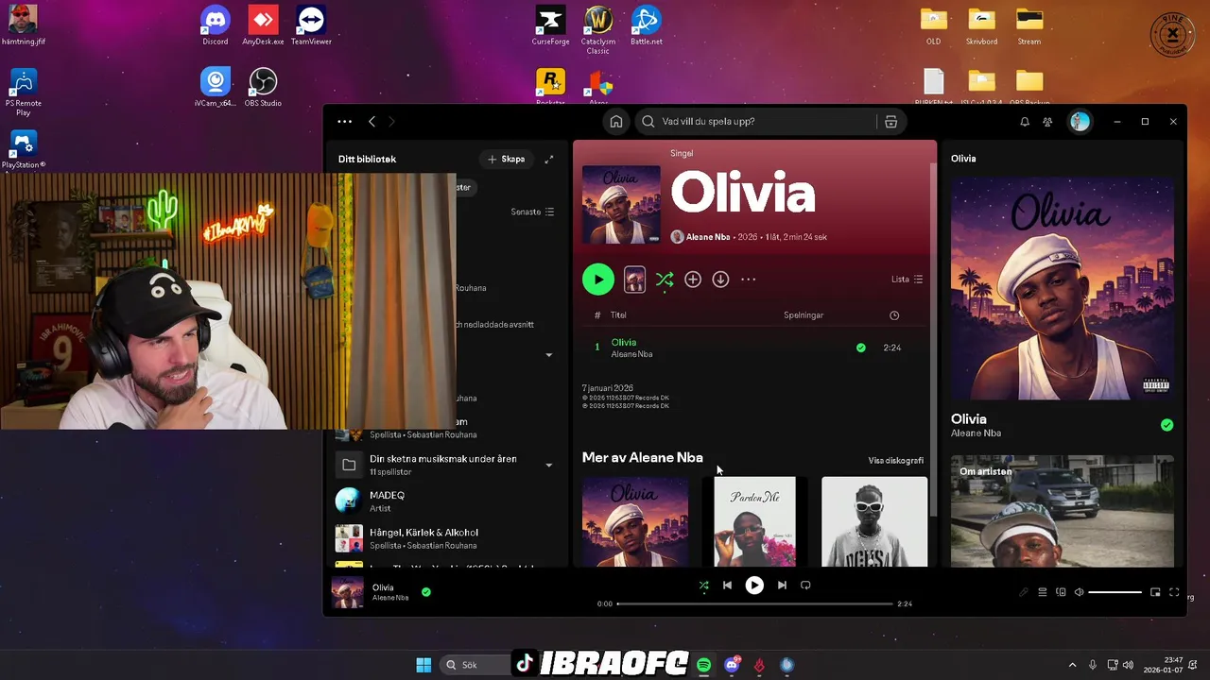Viewport: 1210px width, 680px height.
Task: Open TeamViewer desktop shortcut
Action: [x=311, y=26]
